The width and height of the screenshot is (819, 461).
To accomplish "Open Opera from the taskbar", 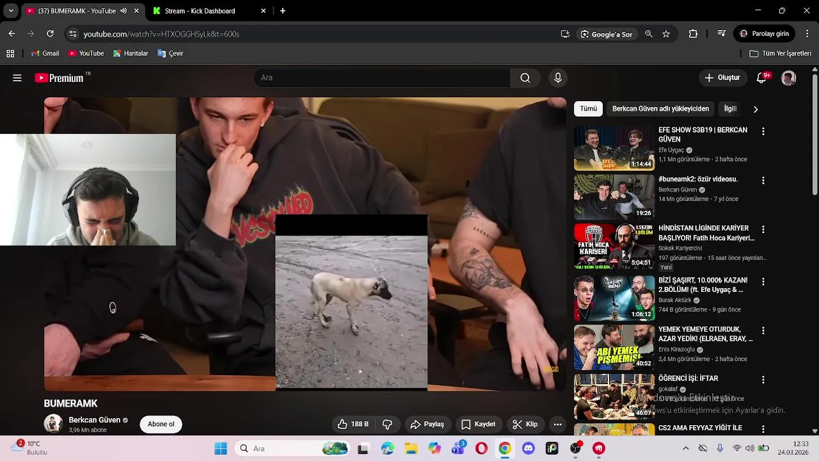I will (481, 449).
